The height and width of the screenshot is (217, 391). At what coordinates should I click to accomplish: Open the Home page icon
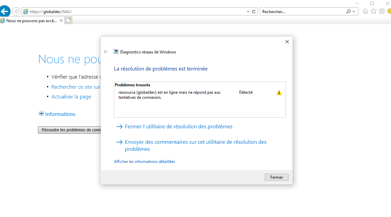coord(365,11)
